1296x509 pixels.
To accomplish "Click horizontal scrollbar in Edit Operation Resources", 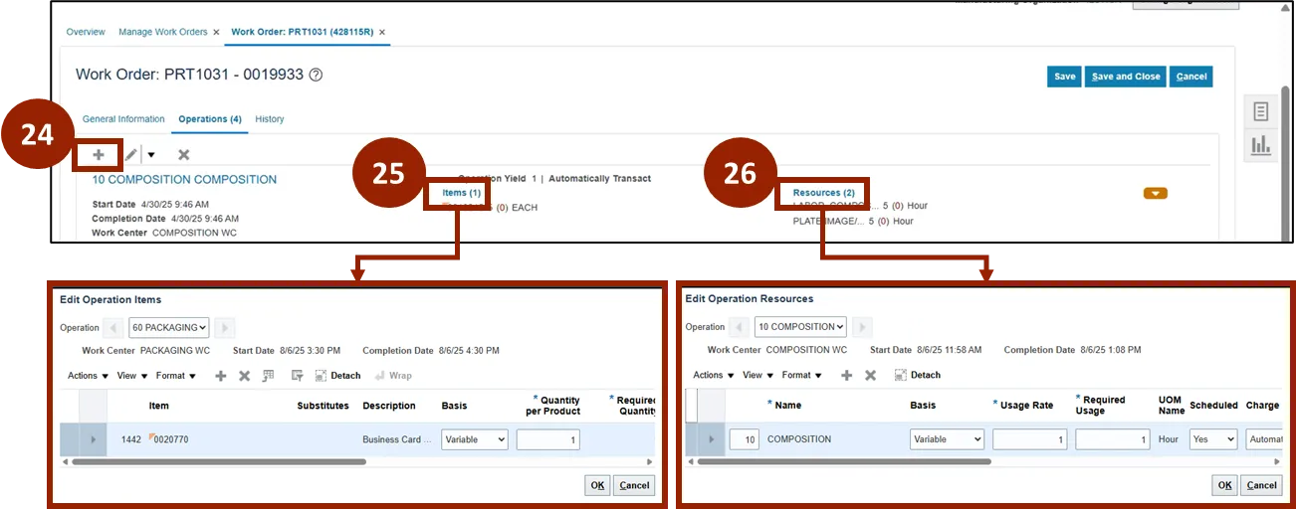I will point(844,461).
